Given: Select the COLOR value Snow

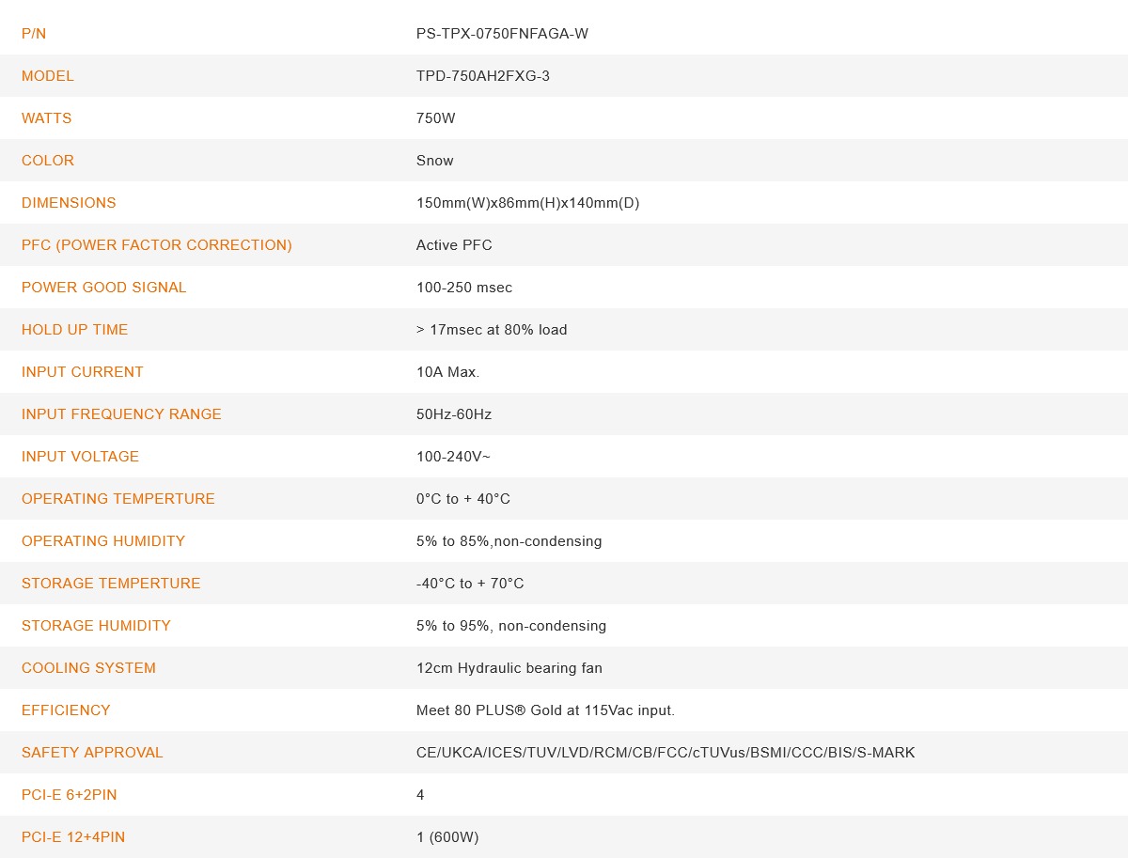Looking at the screenshot, I should click(x=435, y=161).
